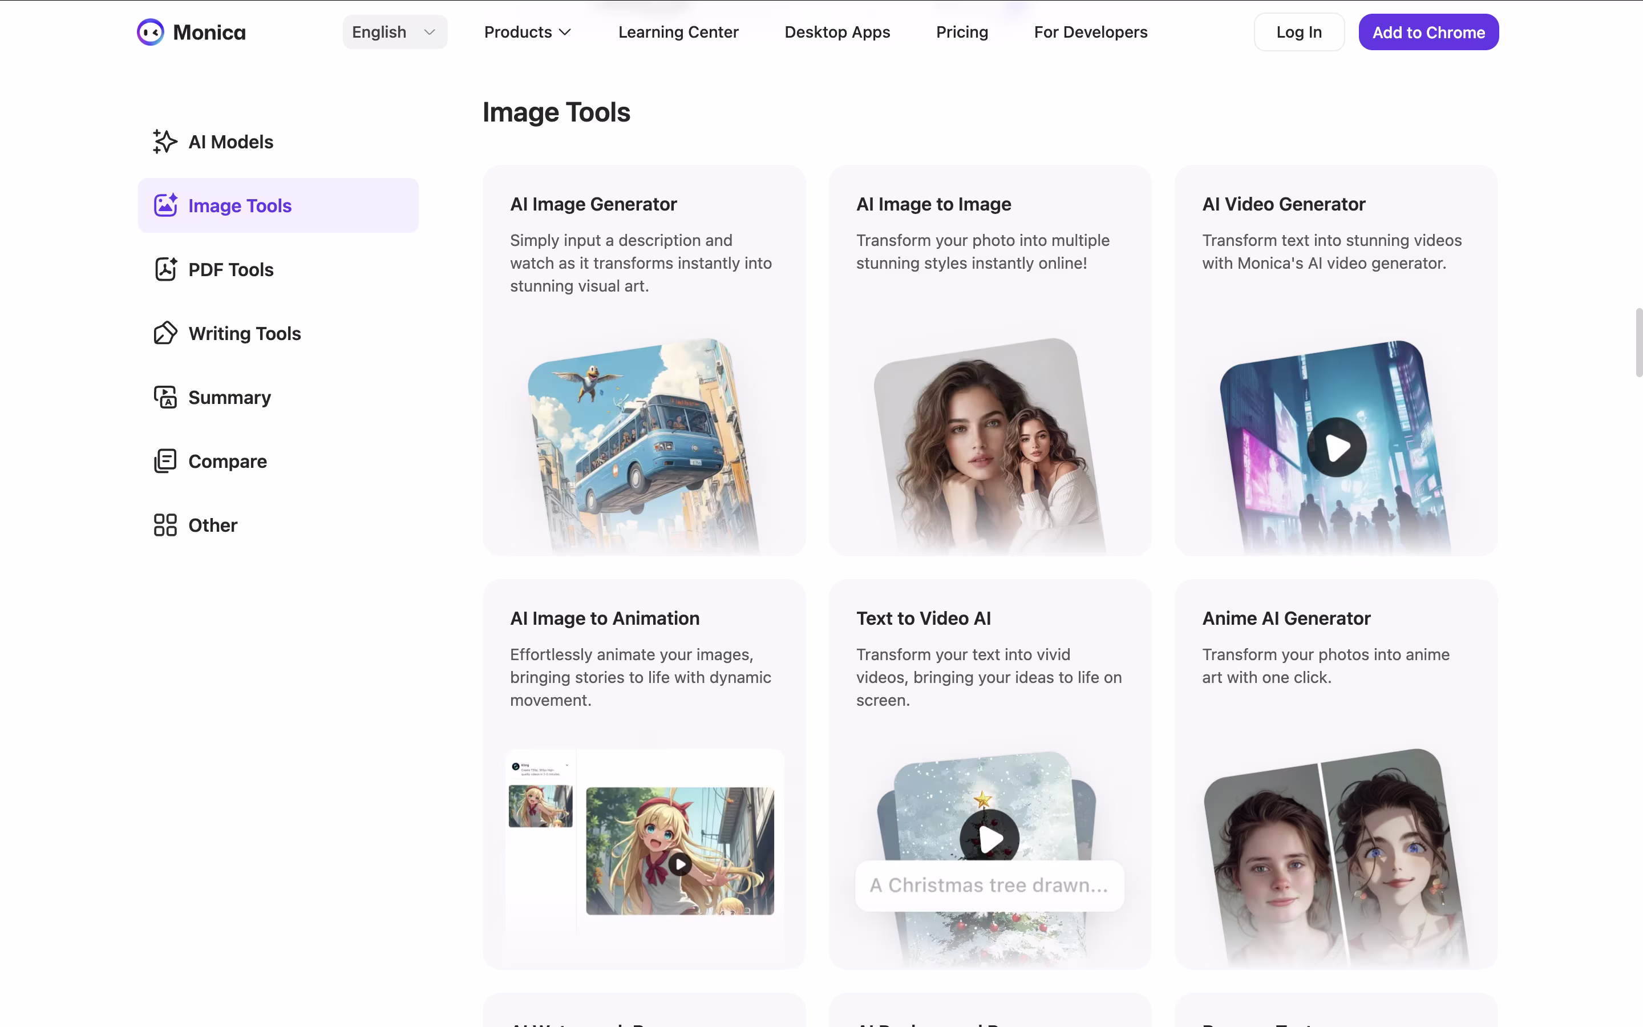Click the Summary sidebar icon

[165, 397]
